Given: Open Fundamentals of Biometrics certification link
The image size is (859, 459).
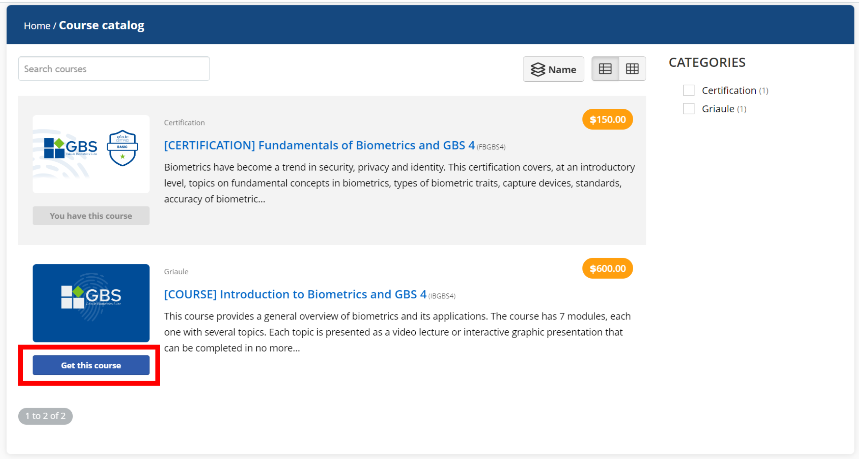Looking at the screenshot, I should click(x=319, y=145).
